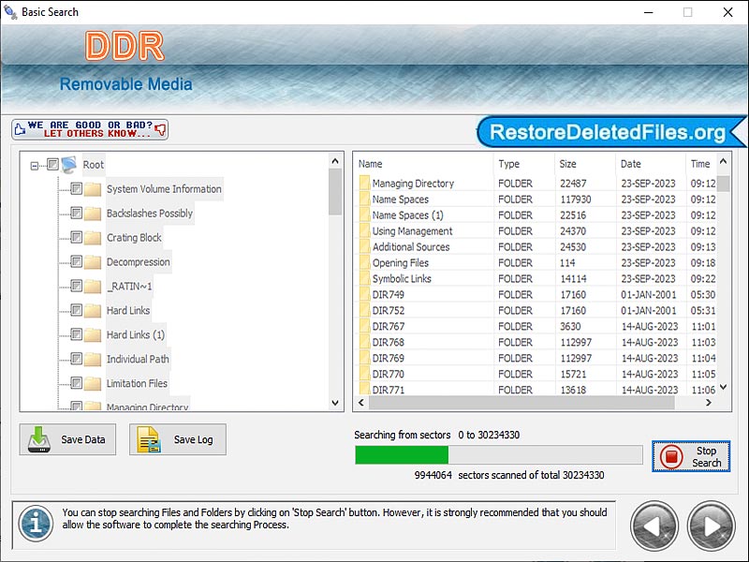This screenshot has width=749, height=562.
Task: Click the back navigation arrow button
Action: pyautogui.click(x=654, y=525)
